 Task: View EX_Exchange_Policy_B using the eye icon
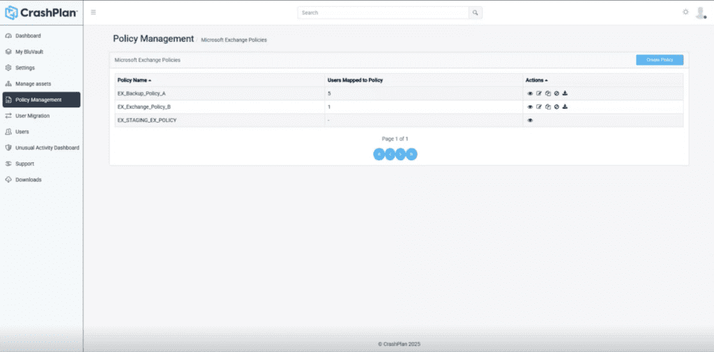530,107
